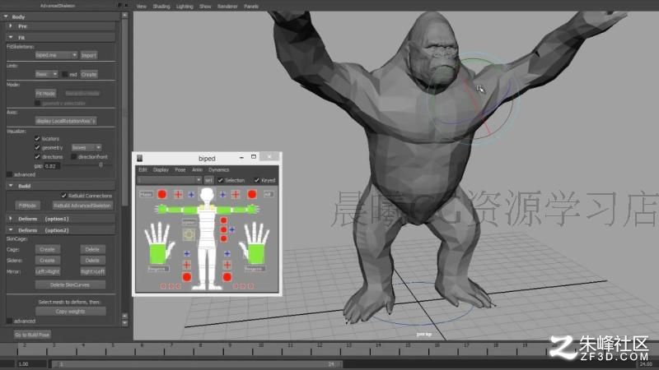Expand the Deform (option1) section
This screenshot has height=370, width=659.
pos(11,219)
